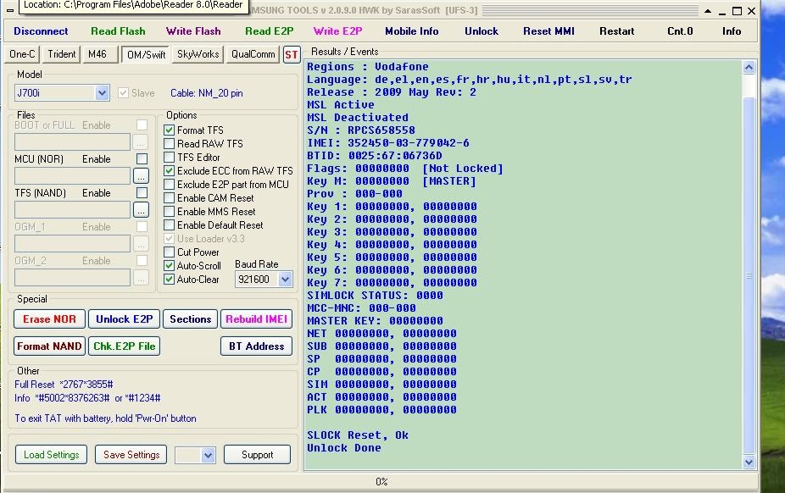
Task: Run Write E2P command
Action: [x=338, y=31]
